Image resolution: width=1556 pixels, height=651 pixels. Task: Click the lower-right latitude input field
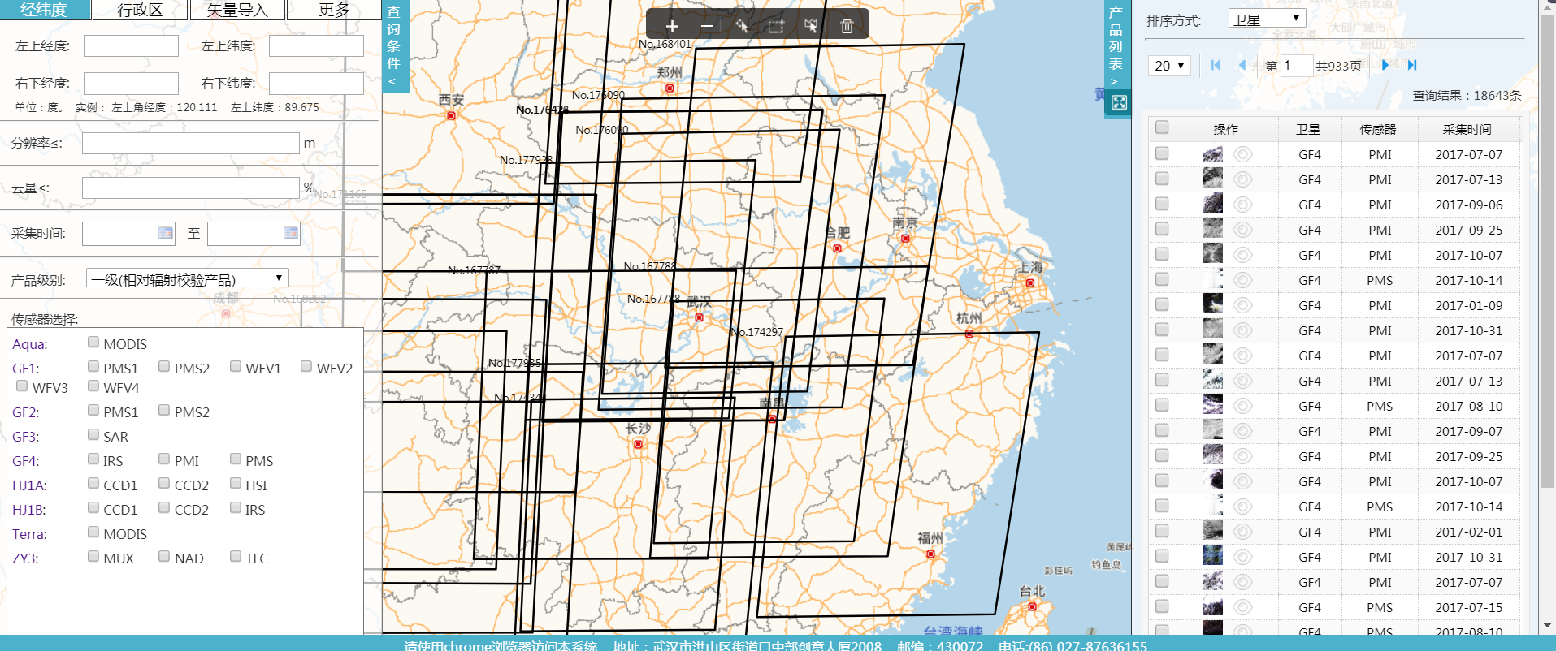316,83
